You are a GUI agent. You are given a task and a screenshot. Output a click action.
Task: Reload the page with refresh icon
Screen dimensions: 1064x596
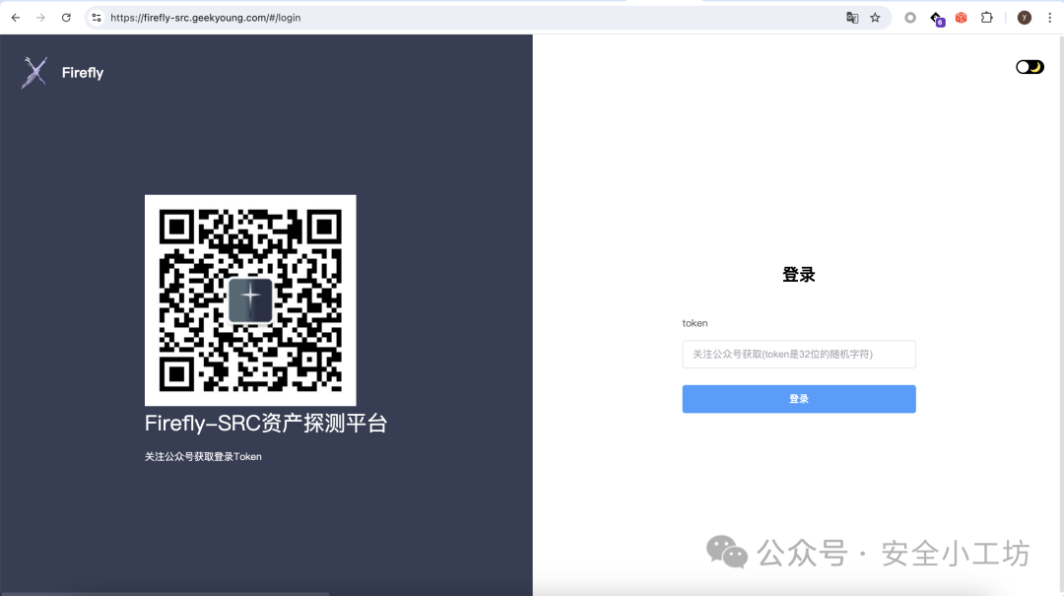[66, 18]
